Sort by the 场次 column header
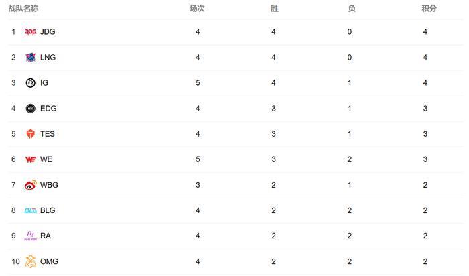Screen dimensions: 469x276 (197, 9)
